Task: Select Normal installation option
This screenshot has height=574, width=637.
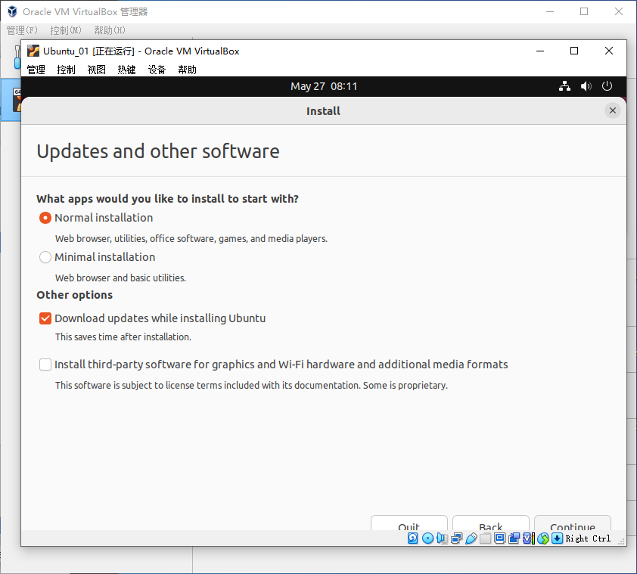Action: [x=45, y=218]
